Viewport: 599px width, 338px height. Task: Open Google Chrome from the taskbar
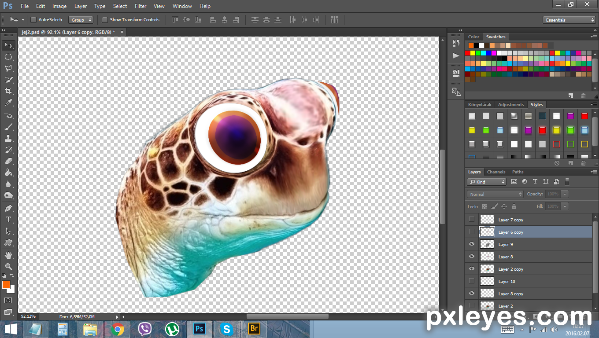coord(117,329)
